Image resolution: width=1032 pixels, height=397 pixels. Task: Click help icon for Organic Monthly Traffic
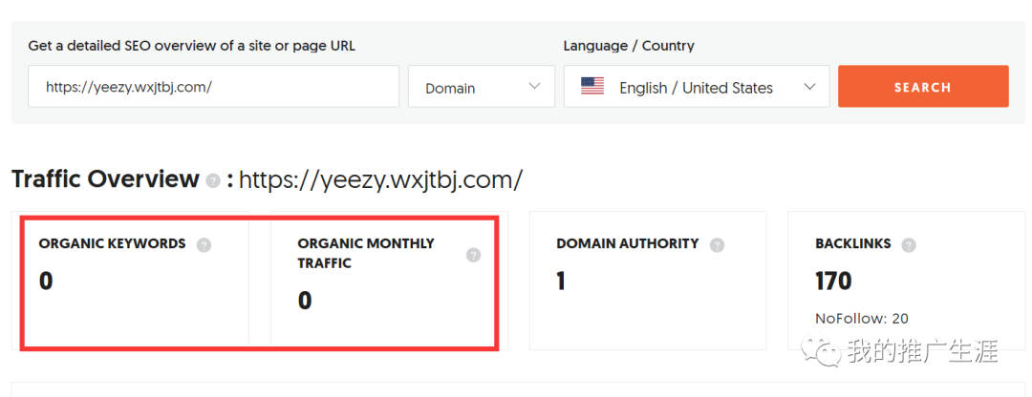point(473,255)
